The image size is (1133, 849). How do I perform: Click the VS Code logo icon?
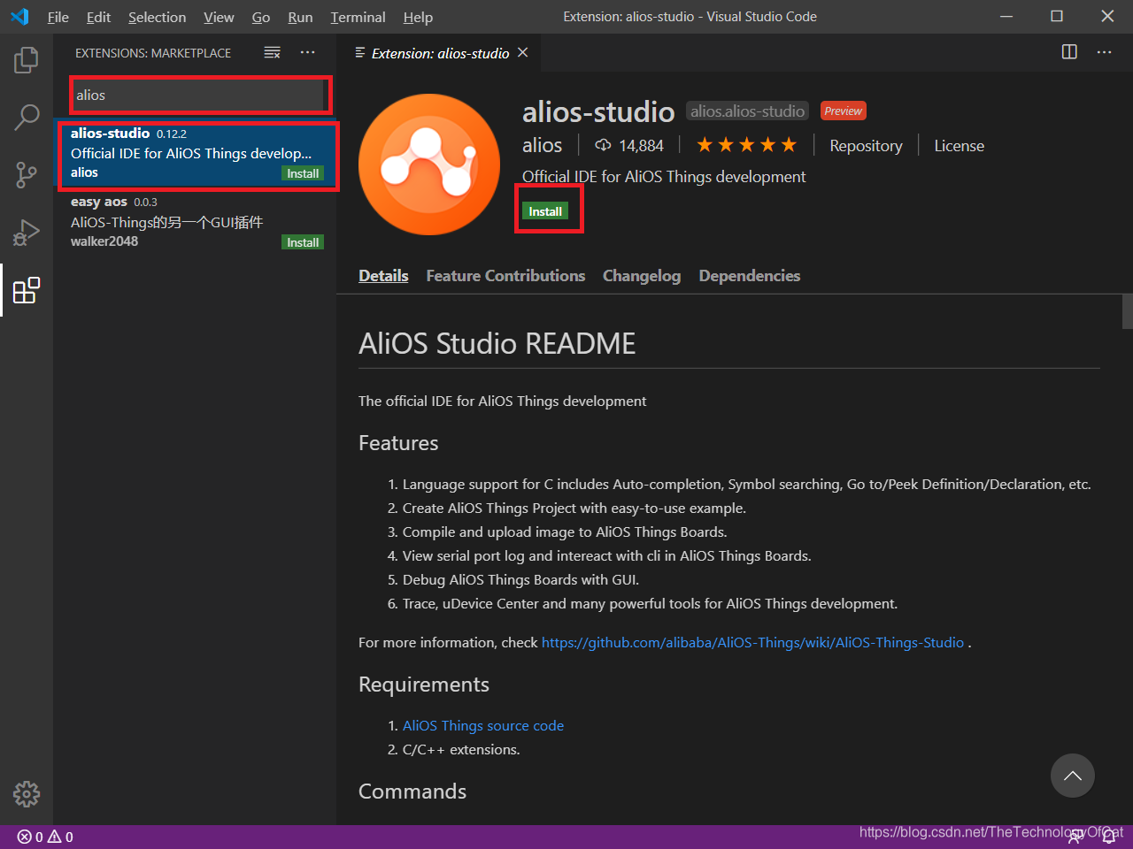coord(19,17)
